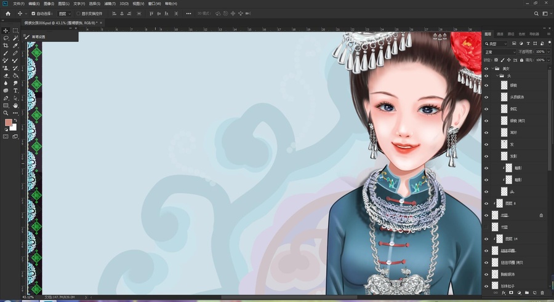Switch to the 路径 paths tab
Screen dimensions: 554x302
(x=510, y=34)
